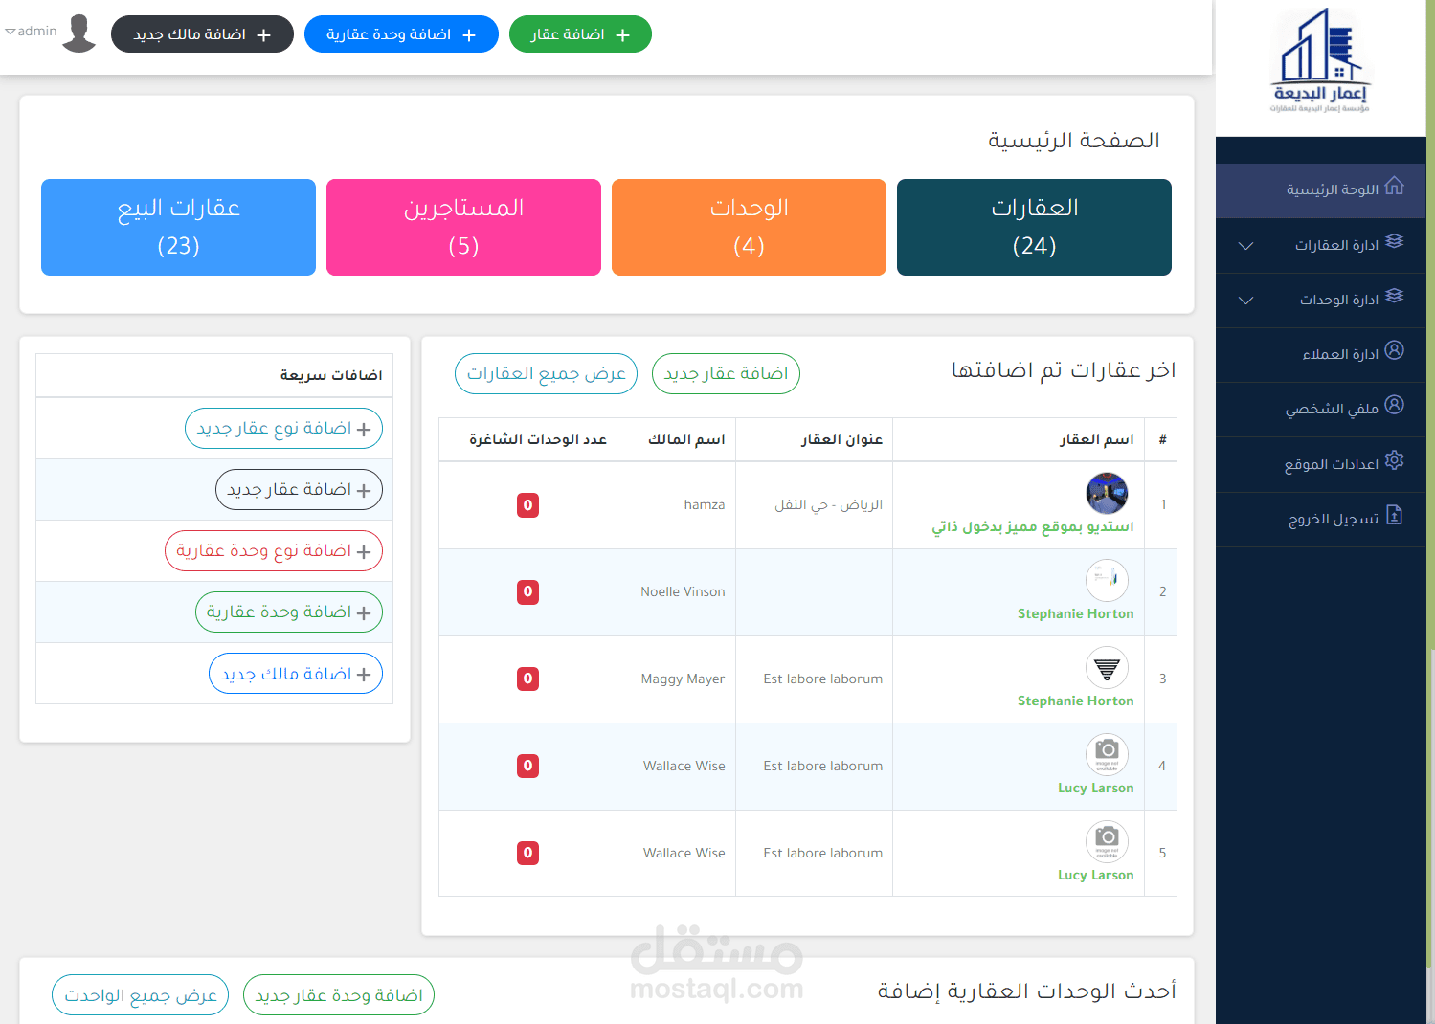Click the logout icon next to تسجيل الخروج
Viewport: 1435px width, 1024px height.
tap(1392, 517)
